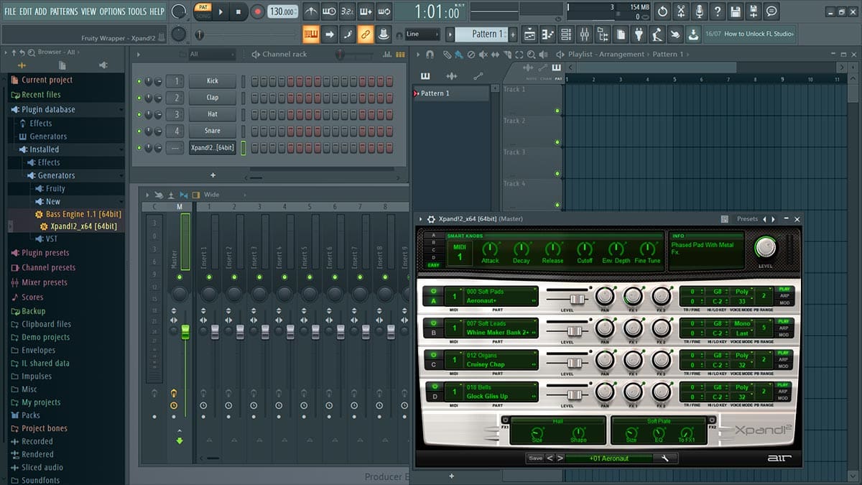Open the Xpand!2 part A preset dropdown Aeronaut+
Viewport: 862px width, 485px height.
(x=501, y=301)
